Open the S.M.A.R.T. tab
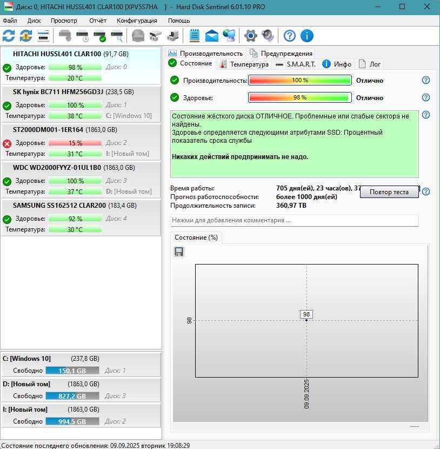 (296, 64)
